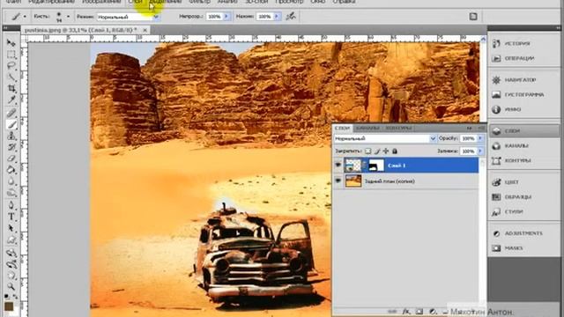The height and width of the screenshot is (317, 564).
Task: Hide the Задний план (копия) layer
Action: (338, 181)
